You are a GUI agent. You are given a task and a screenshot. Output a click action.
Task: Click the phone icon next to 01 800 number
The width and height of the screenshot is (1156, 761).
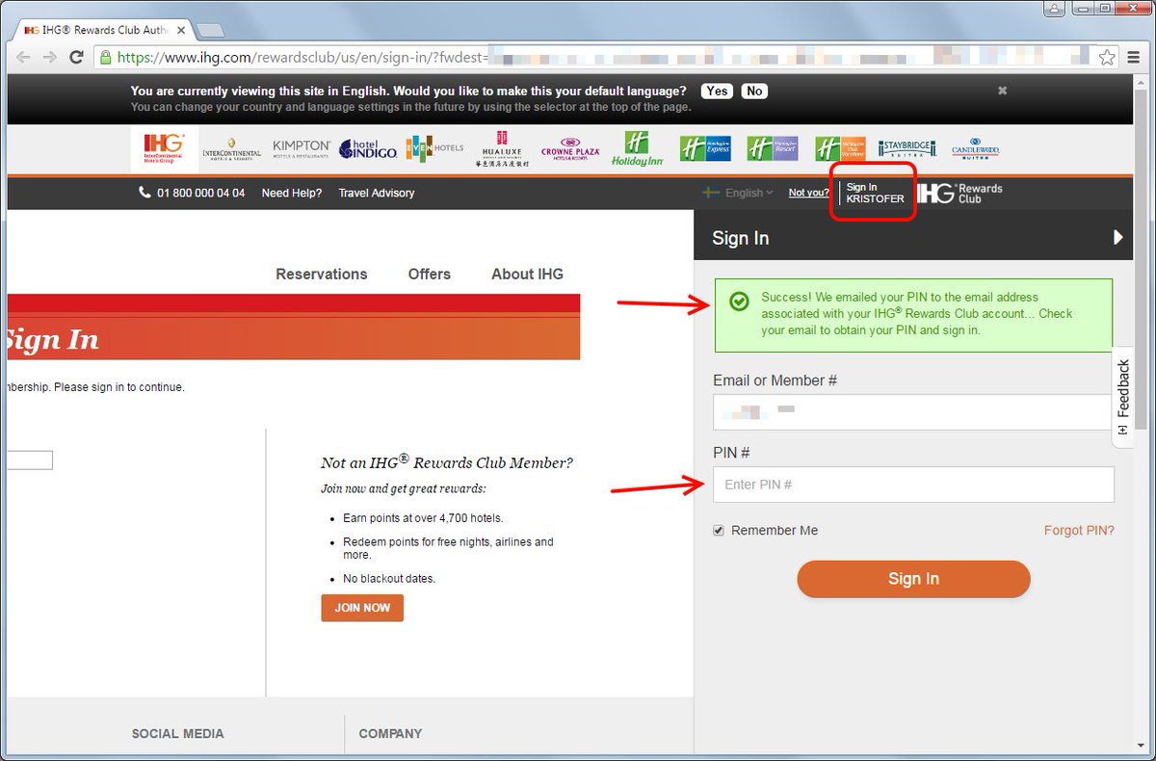pyautogui.click(x=145, y=193)
